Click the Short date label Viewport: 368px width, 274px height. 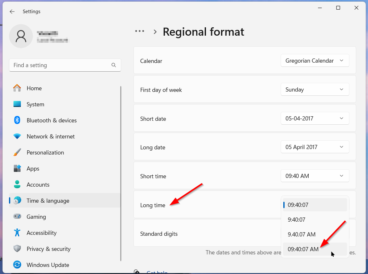pyautogui.click(x=153, y=119)
